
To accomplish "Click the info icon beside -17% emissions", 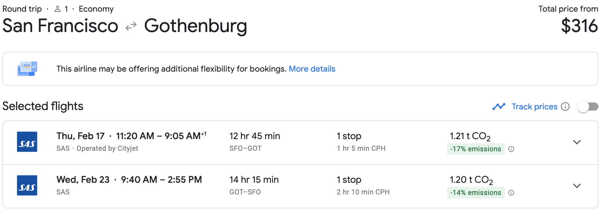I will tap(511, 149).
